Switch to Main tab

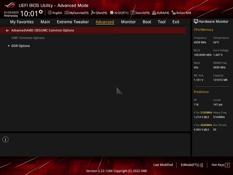tap(45, 22)
